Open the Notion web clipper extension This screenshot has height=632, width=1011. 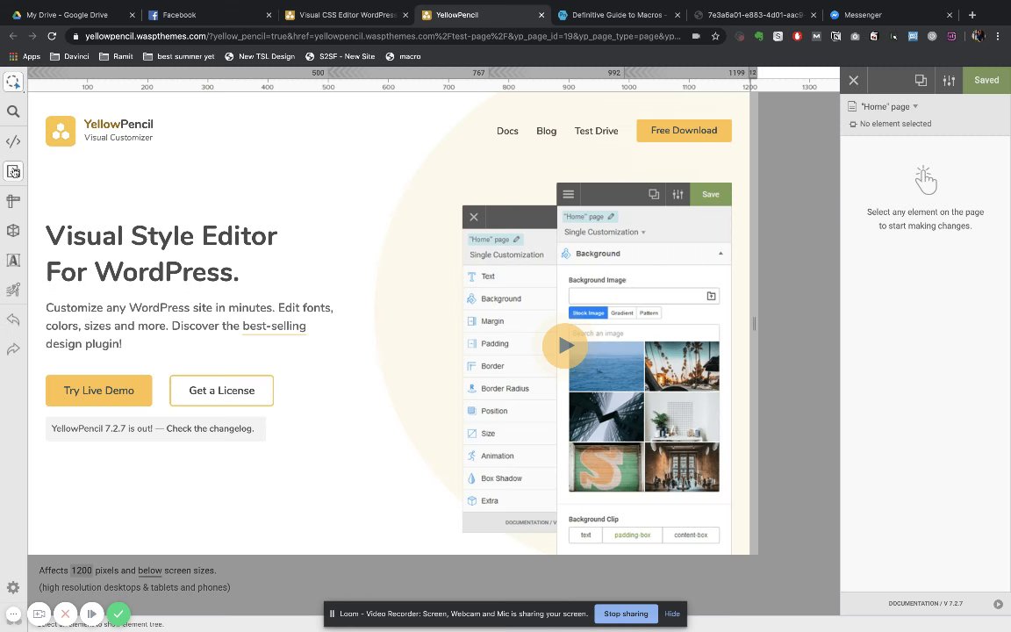(x=835, y=37)
